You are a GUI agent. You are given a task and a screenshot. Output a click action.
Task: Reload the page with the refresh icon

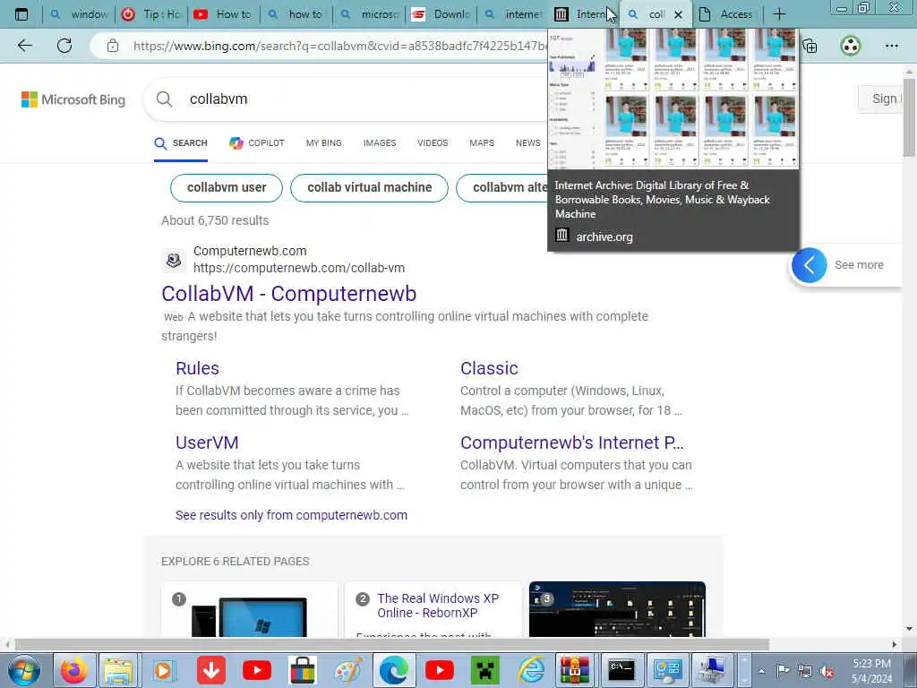point(64,46)
